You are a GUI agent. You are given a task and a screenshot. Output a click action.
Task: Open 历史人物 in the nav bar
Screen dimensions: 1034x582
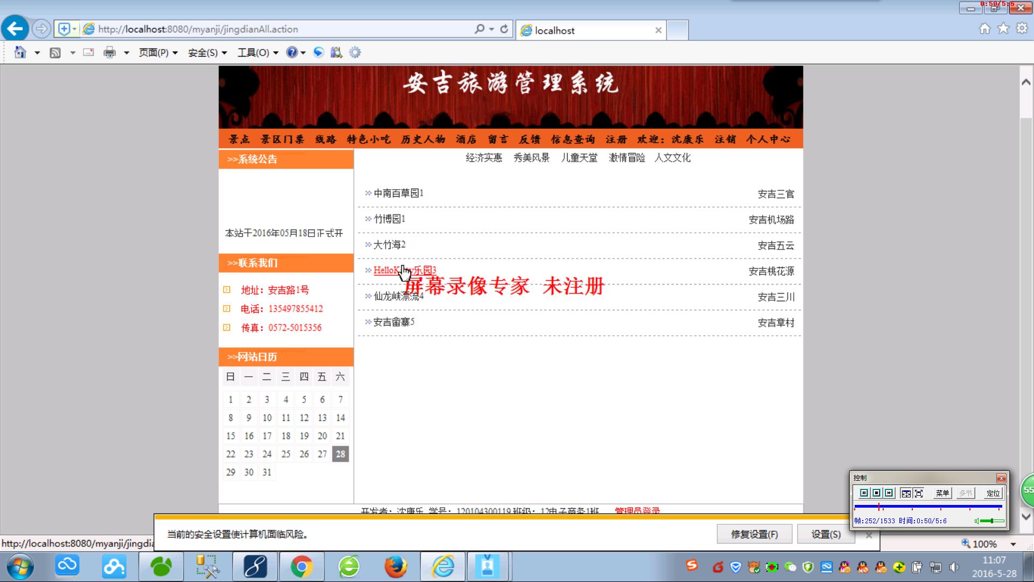423,140
